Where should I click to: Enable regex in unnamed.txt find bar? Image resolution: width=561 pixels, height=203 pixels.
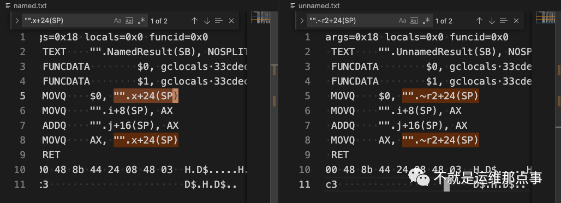426,21
